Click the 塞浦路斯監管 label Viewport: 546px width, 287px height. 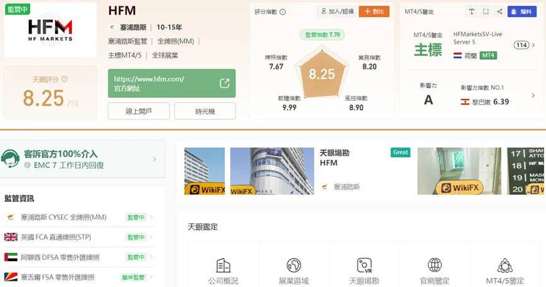point(128,42)
